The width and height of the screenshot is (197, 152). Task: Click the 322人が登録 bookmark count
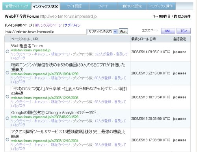(x=104, y=54)
